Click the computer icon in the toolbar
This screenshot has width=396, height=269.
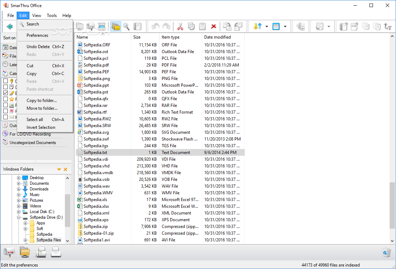tap(80, 27)
